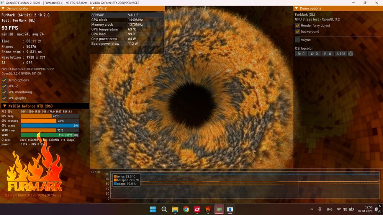This screenshot has height=215, width=383.
Task: Check the battery status icon
Action: click(x=351, y=209)
